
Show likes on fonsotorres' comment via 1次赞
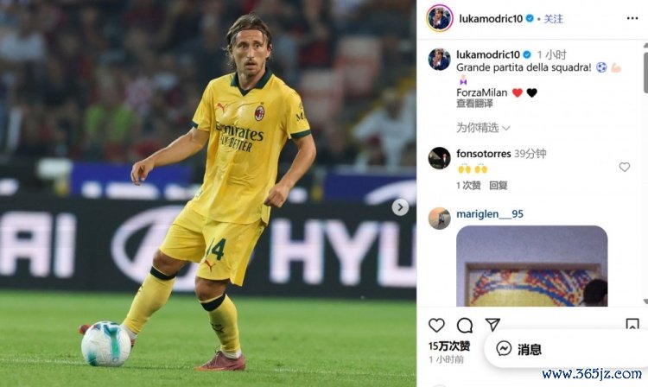pos(468,186)
